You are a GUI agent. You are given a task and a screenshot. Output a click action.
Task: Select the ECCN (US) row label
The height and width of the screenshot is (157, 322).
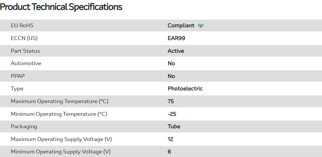24,38
